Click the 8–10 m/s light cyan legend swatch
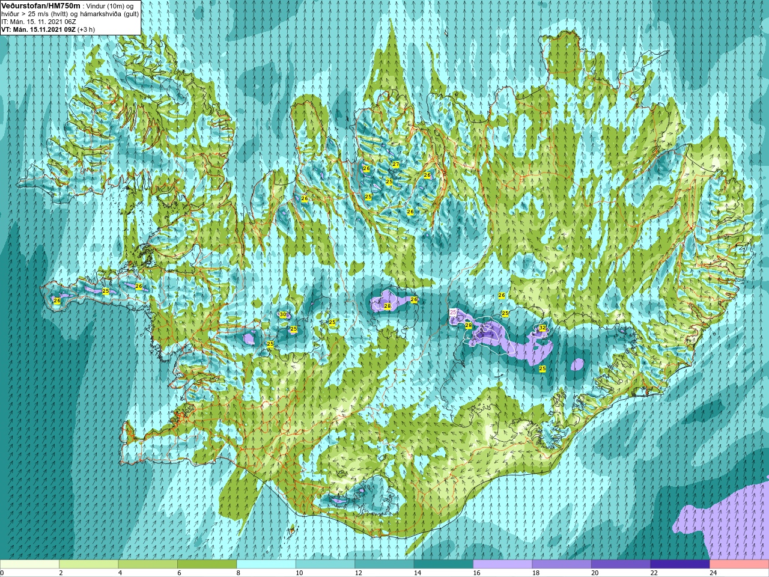Screen dimensions: 769x577 coord(266,564)
